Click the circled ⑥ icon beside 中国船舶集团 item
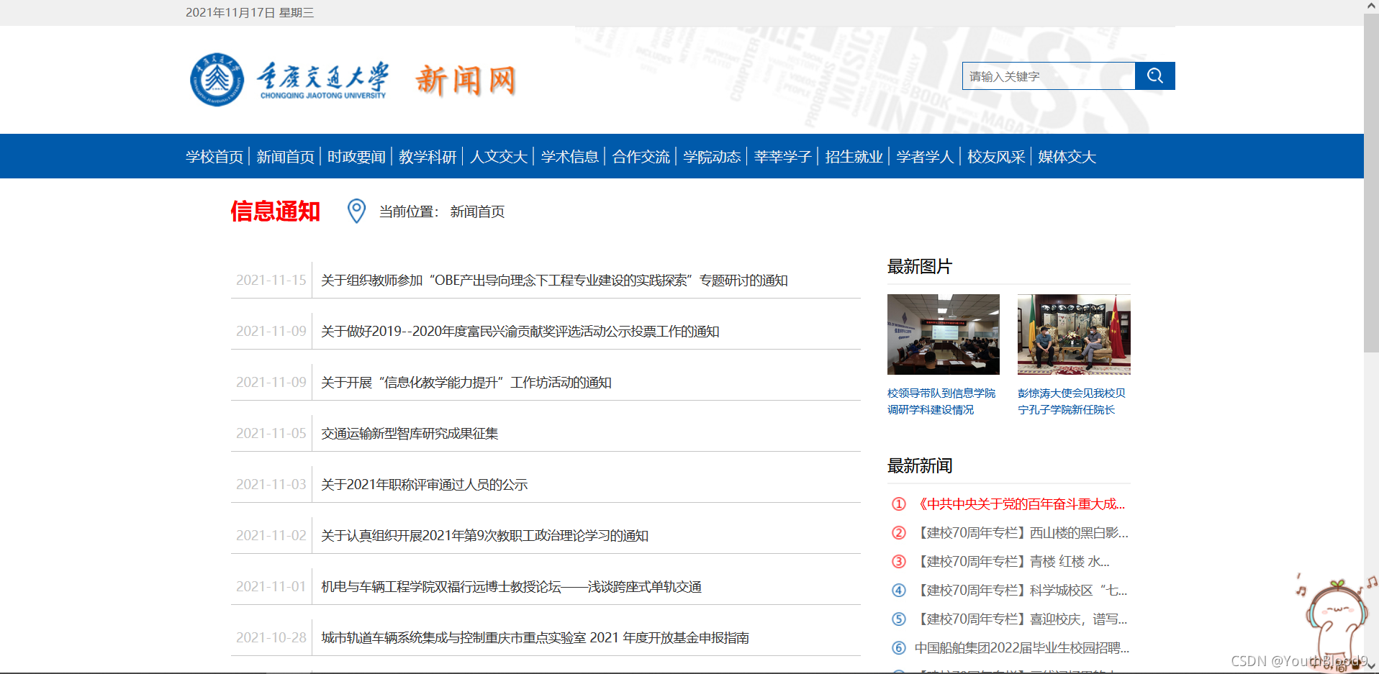This screenshot has height=674, width=1379. click(899, 647)
